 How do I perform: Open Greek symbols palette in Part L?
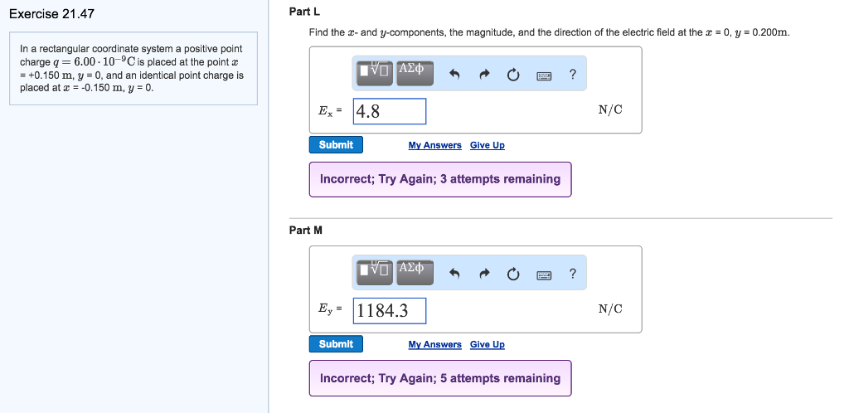pos(415,73)
